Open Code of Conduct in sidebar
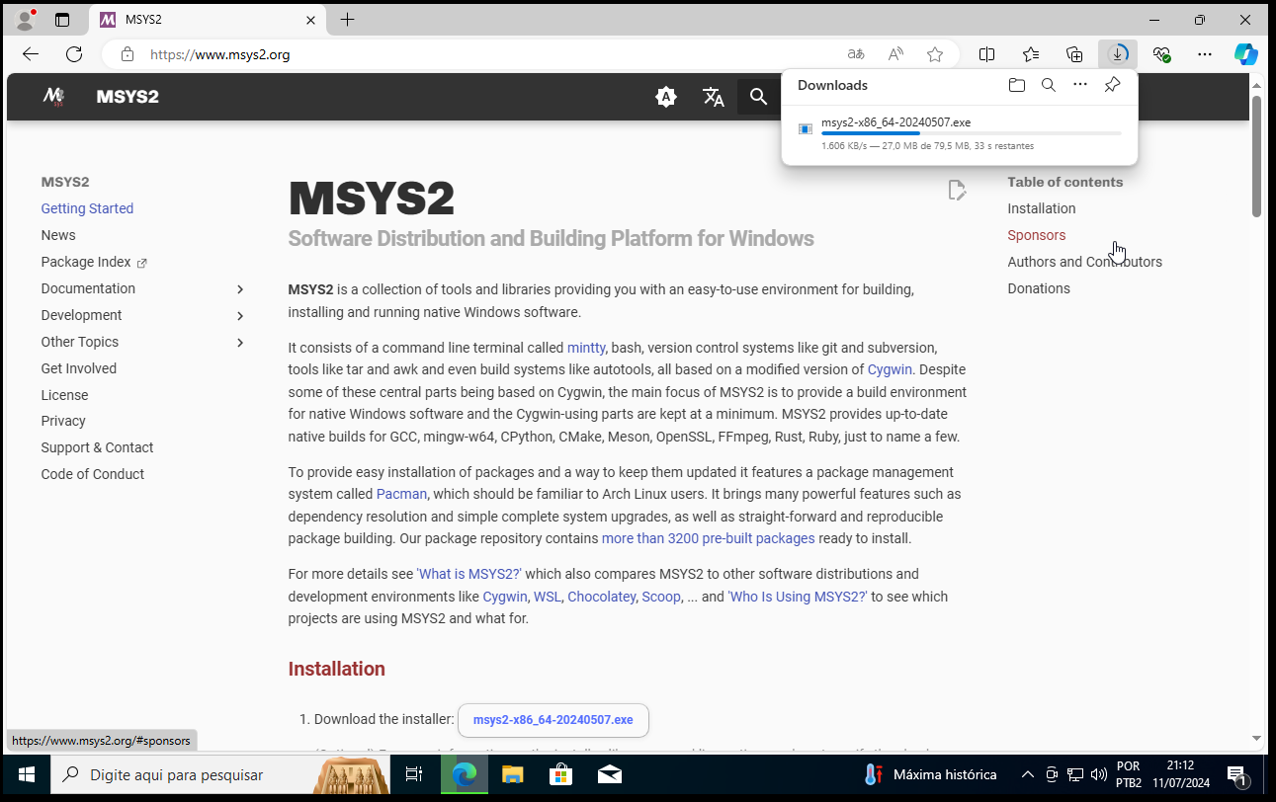Image resolution: width=1276 pixels, height=802 pixels. pos(93,474)
